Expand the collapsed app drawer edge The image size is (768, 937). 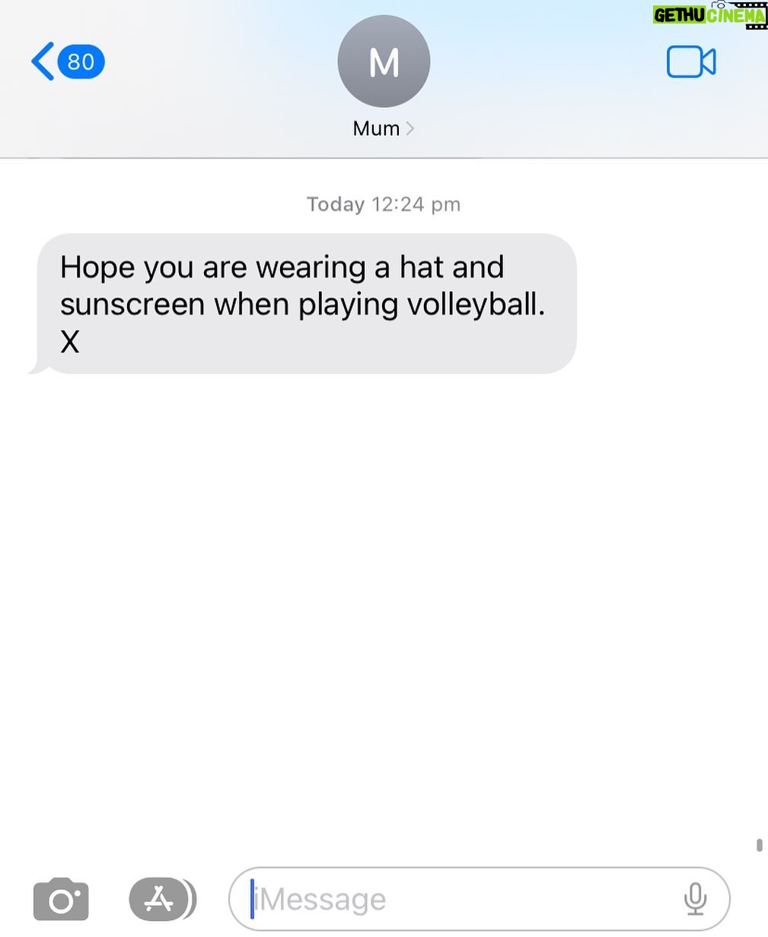tap(192, 899)
